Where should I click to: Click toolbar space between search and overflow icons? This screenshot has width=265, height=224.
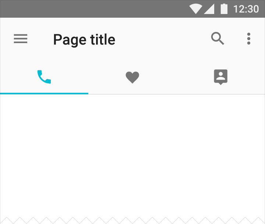[x=236, y=39]
